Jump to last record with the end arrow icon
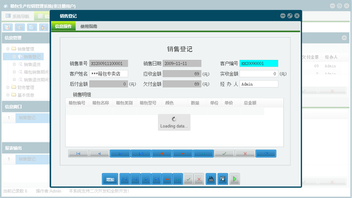The image size is (352, 198). (141, 153)
